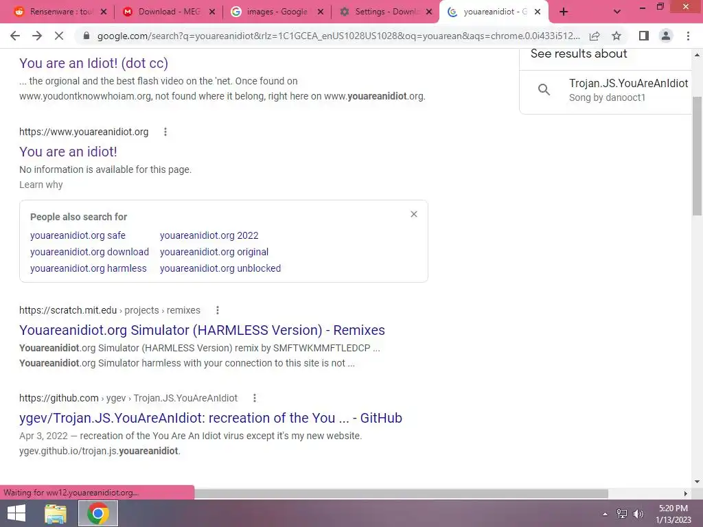
Task: Click the search magnifier icon in side card
Action: [544, 90]
